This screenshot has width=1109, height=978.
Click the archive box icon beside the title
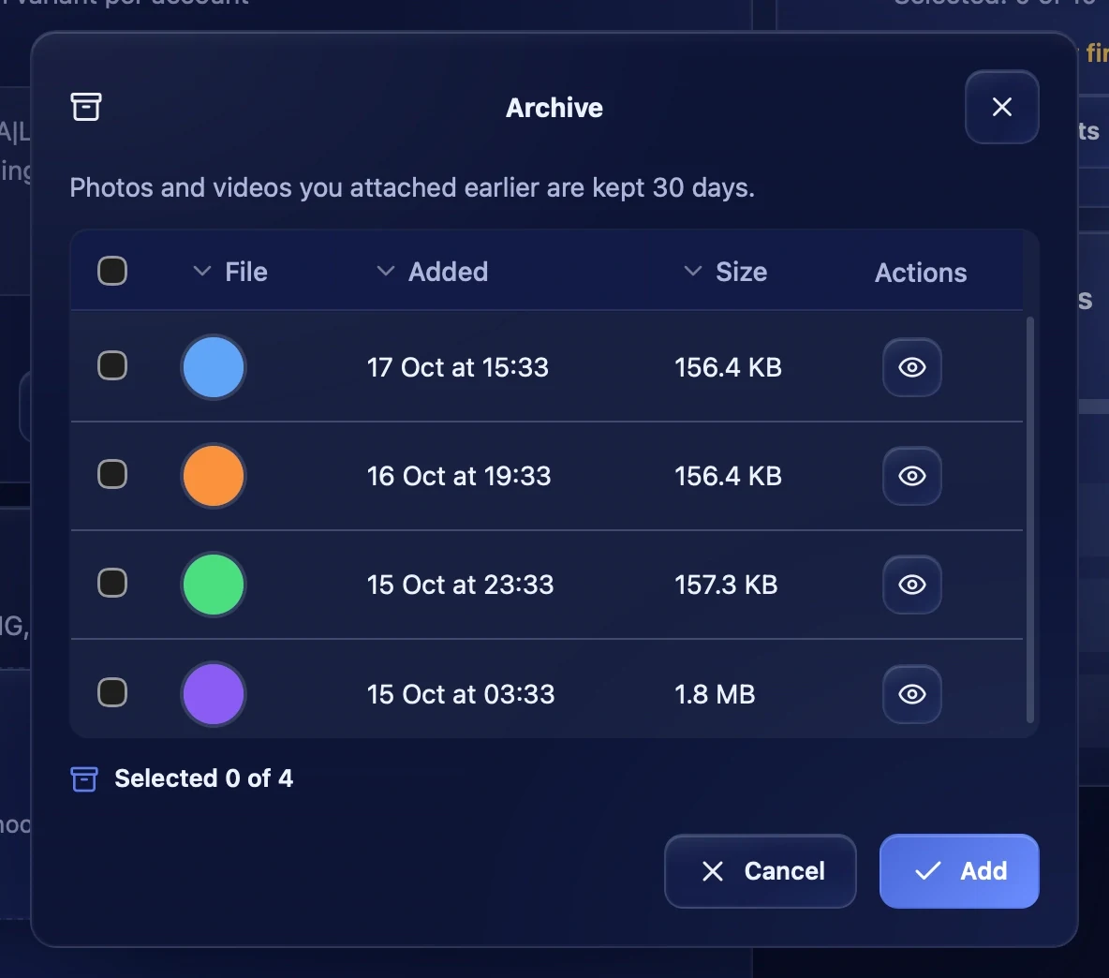86,108
